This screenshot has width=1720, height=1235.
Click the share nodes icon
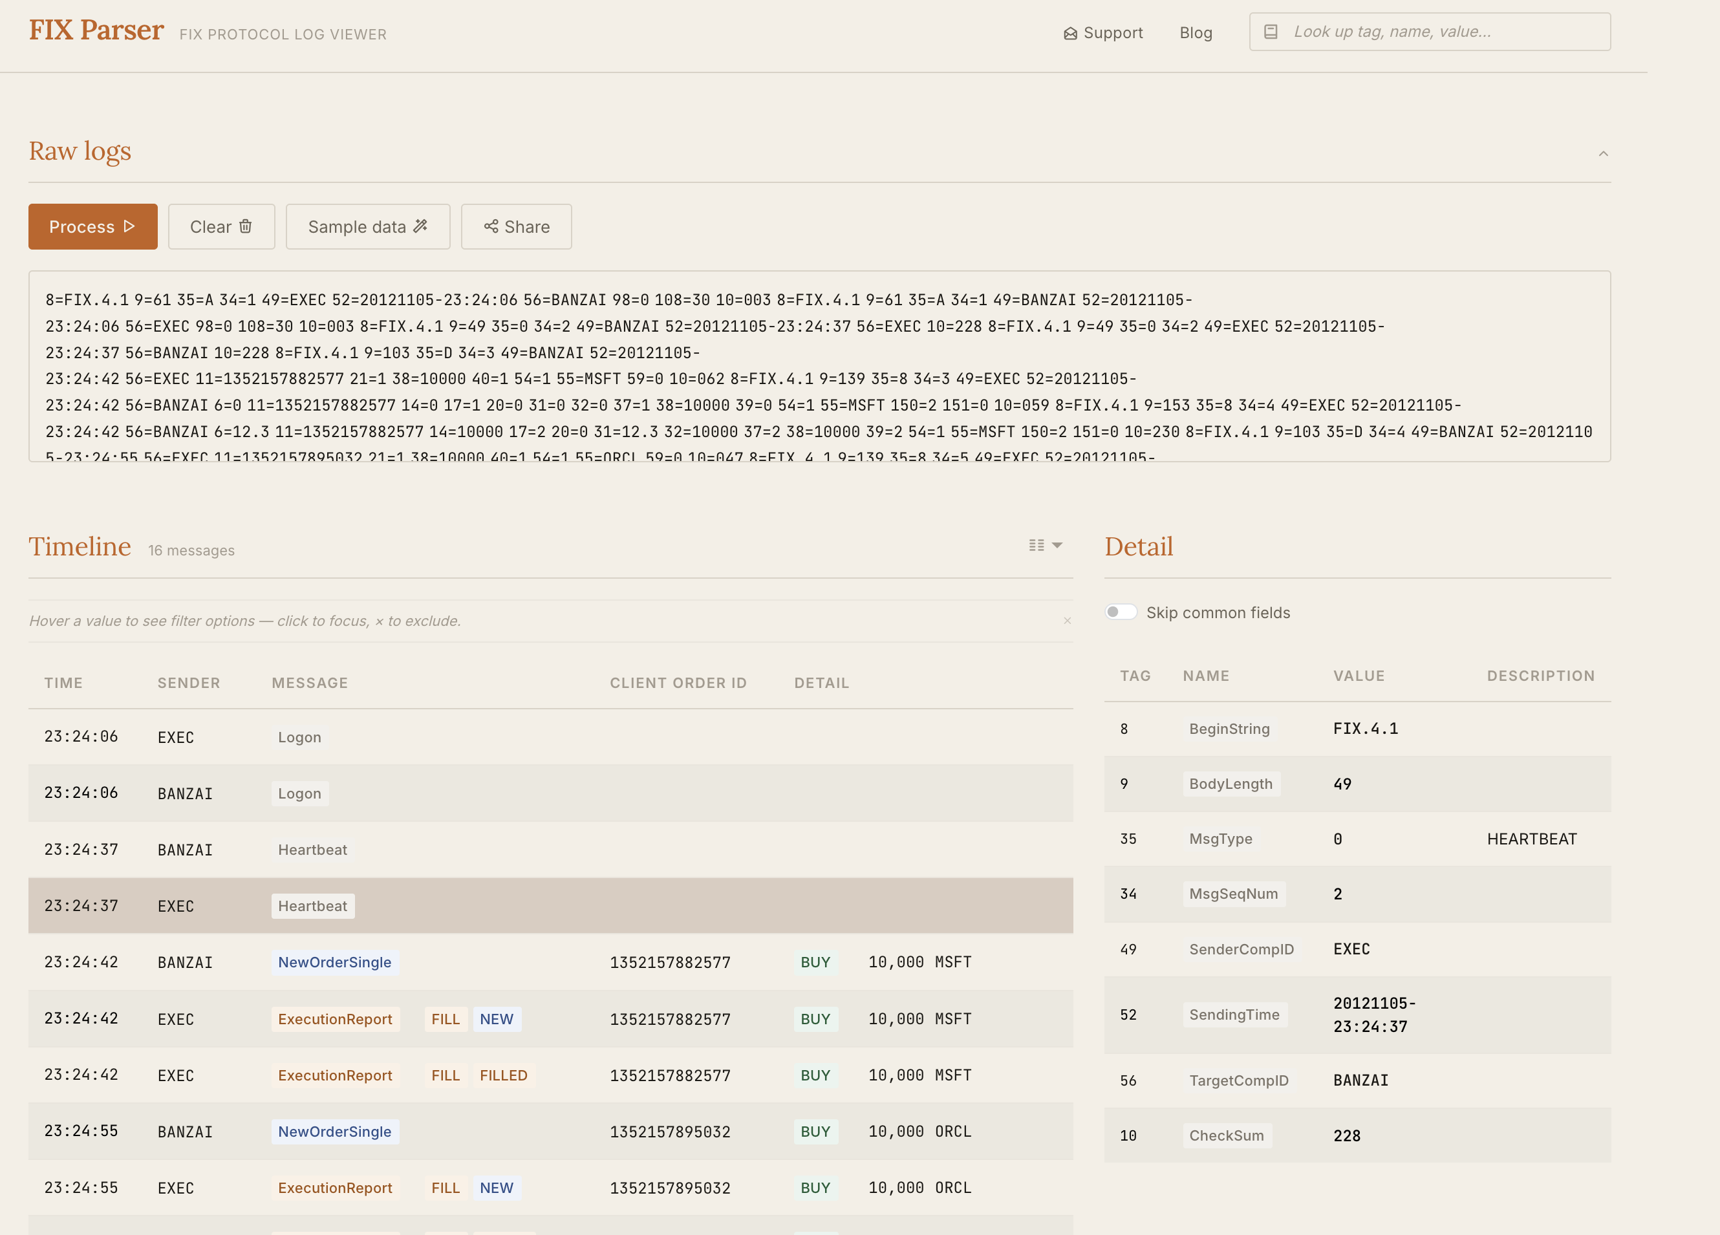coord(491,226)
